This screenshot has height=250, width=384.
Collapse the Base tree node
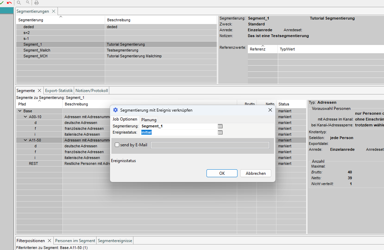pyautogui.click(x=20, y=111)
